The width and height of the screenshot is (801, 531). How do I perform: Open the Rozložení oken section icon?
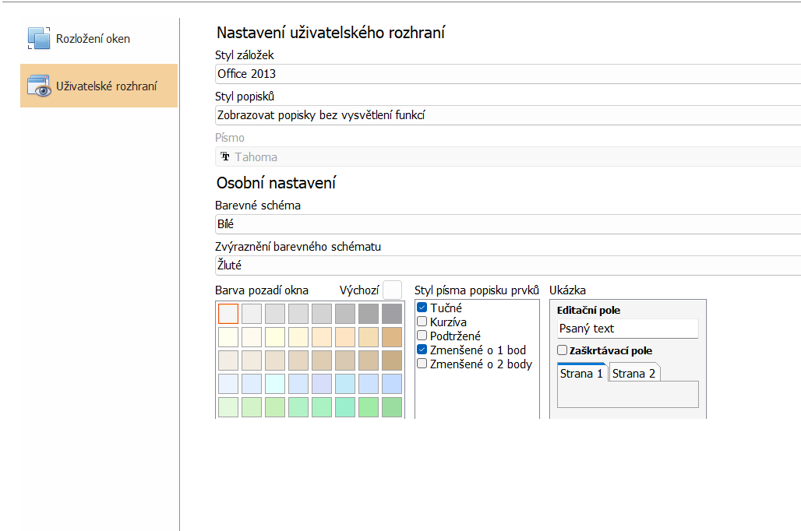(39, 38)
